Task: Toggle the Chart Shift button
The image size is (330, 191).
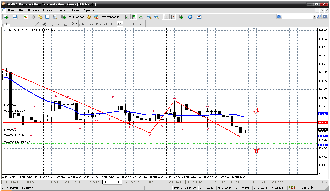Action: click(173, 17)
